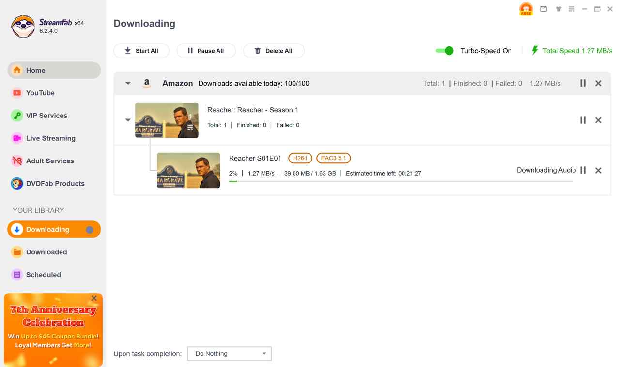620x367 pixels.
Task: Click the H264 codec badge
Action: point(300,158)
